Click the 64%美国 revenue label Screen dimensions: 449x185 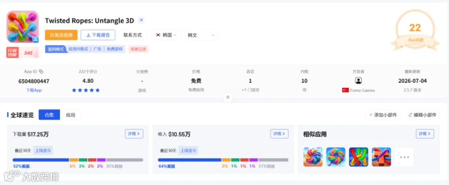(167, 166)
